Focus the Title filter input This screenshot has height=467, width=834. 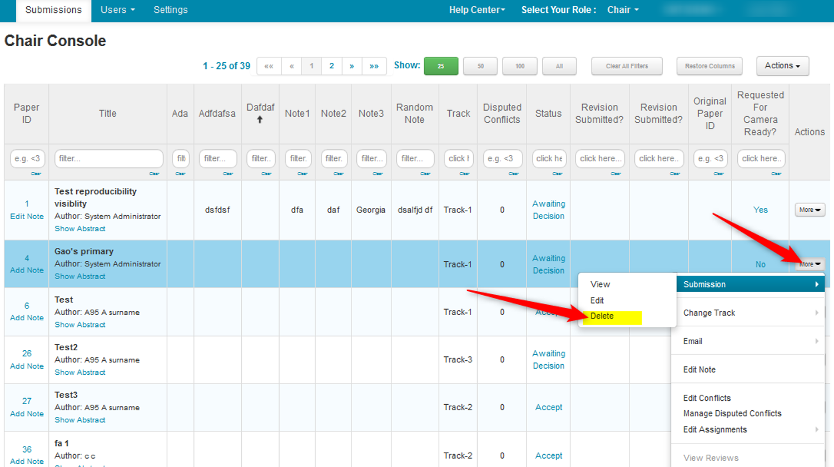tap(108, 158)
